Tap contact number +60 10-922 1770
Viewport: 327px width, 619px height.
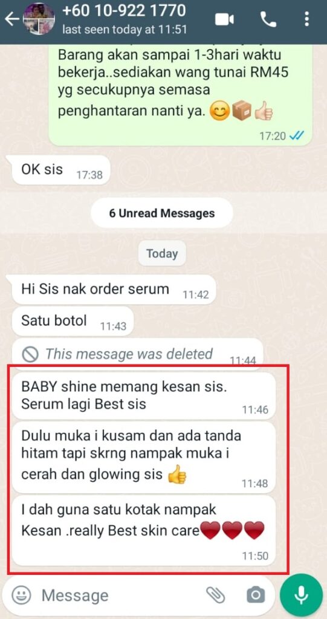(x=124, y=10)
